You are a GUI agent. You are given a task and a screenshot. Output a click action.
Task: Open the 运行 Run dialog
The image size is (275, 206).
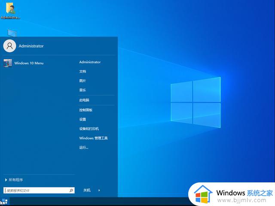(84, 148)
